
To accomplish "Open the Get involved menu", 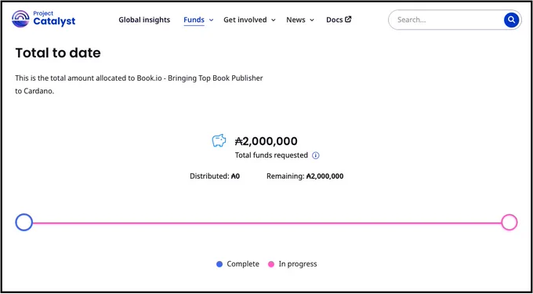I will 245,20.
